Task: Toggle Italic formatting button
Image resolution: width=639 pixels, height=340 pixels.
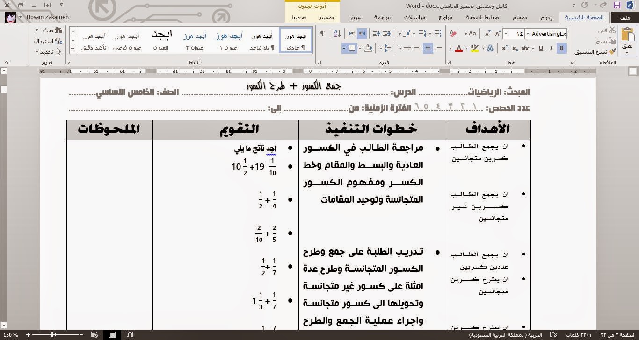Action: 551,48
